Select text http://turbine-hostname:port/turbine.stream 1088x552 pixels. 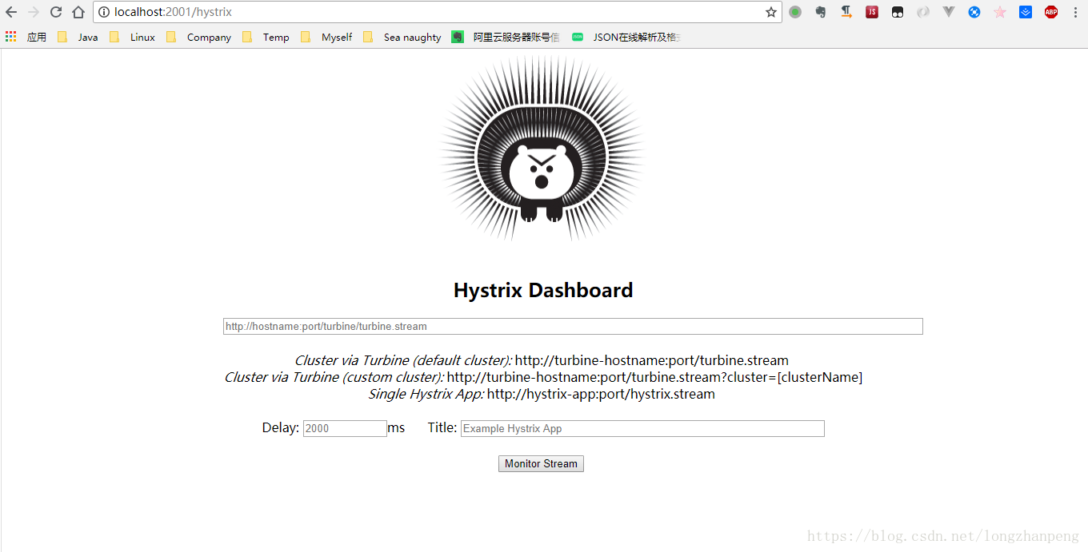point(652,360)
